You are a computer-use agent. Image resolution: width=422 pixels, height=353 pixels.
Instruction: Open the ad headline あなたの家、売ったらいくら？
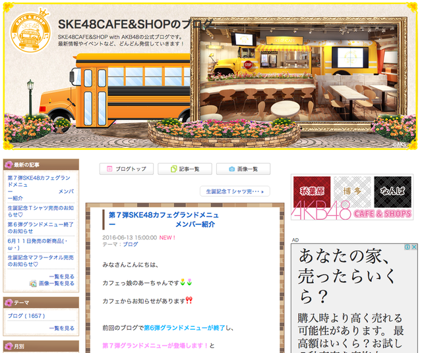click(346, 276)
